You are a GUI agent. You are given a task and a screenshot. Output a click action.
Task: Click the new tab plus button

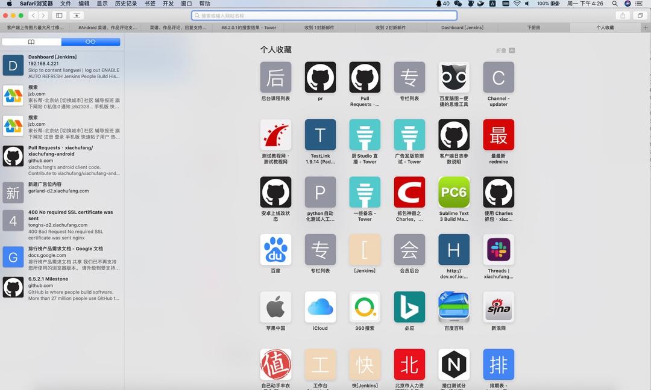[646, 28]
